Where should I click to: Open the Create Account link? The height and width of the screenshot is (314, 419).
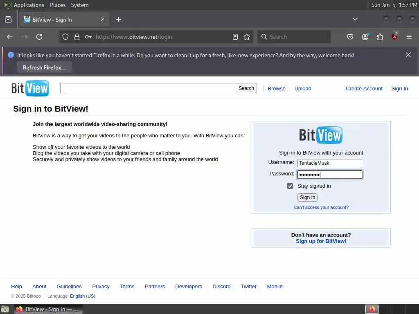[364, 89]
